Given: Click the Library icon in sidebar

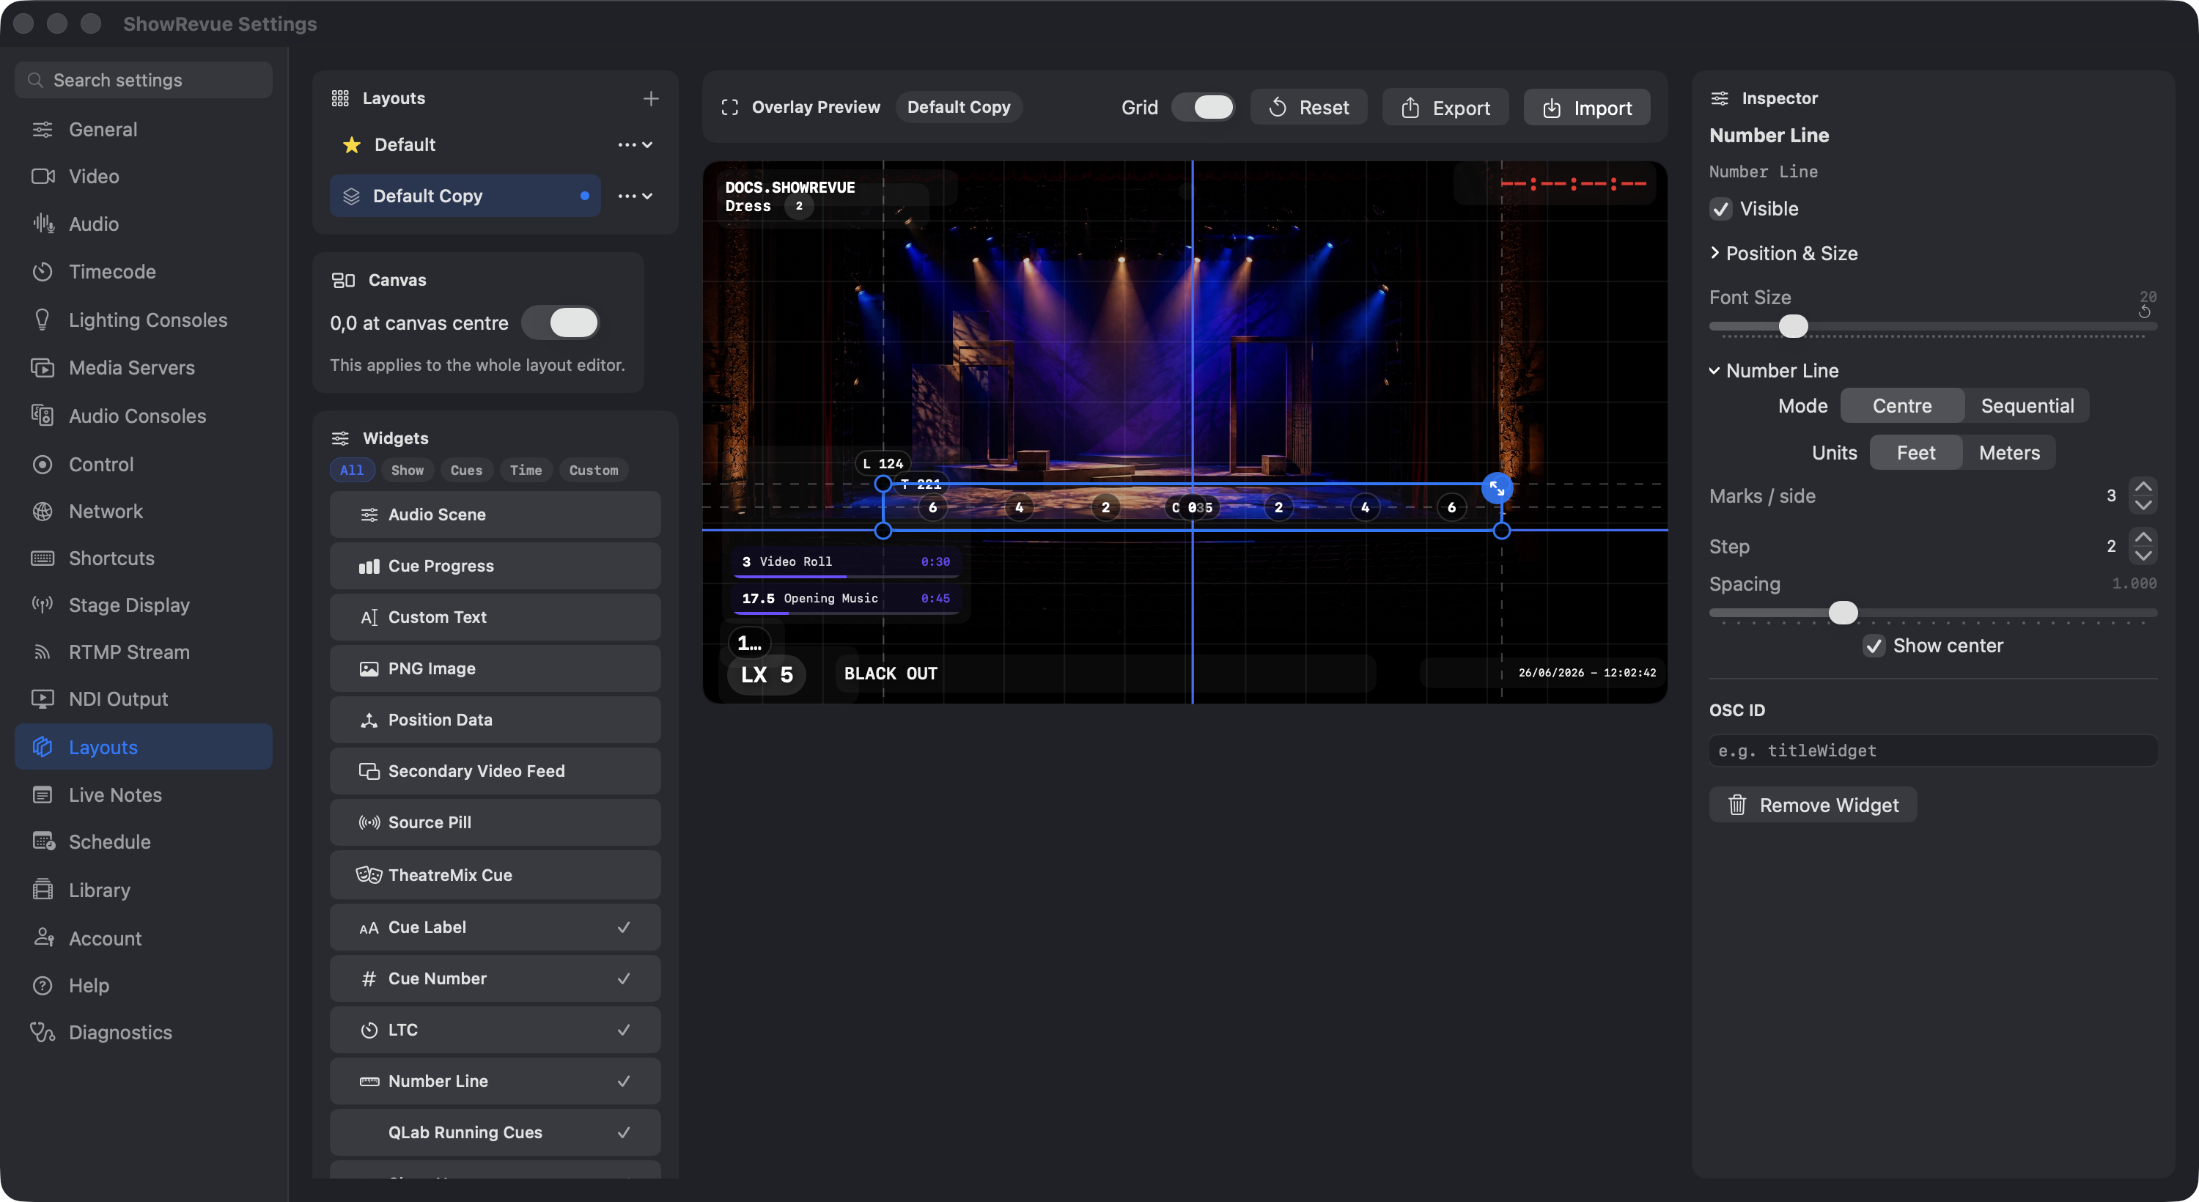Looking at the screenshot, I should (42, 890).
